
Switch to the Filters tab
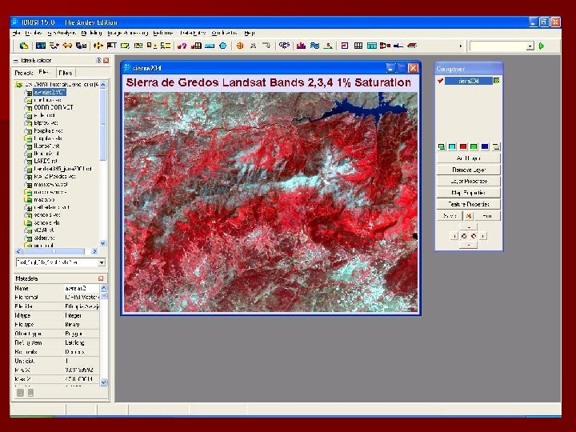(66, 73)
